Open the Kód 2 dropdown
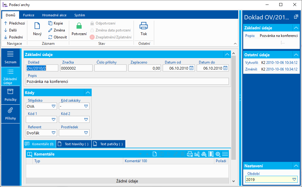 coord(86,119)
